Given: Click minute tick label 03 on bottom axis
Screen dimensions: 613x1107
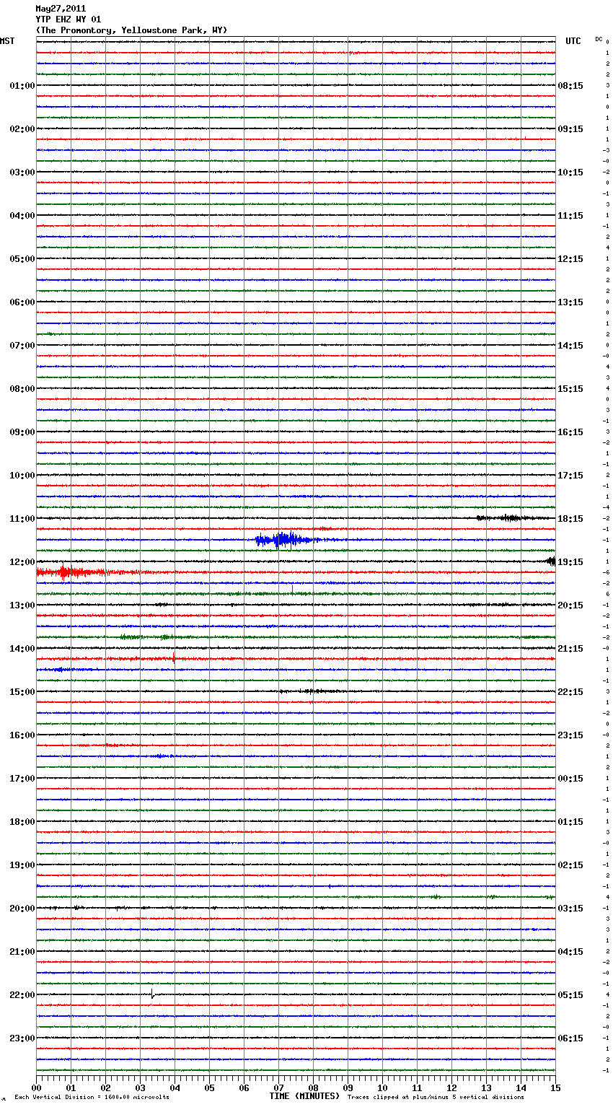Looking at the screenshot, I should pos(141,1088).
